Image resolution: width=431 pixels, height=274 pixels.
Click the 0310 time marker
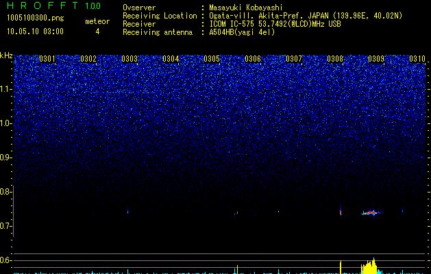pos(417,59)
